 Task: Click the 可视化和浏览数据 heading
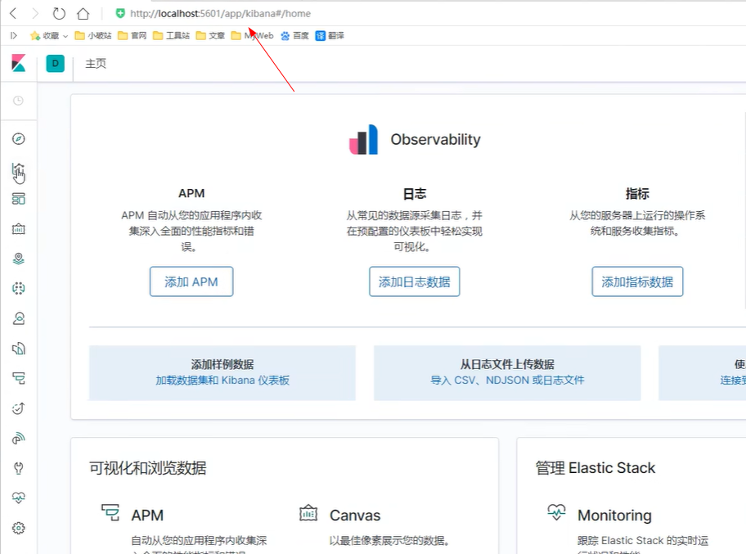(147, 468)
